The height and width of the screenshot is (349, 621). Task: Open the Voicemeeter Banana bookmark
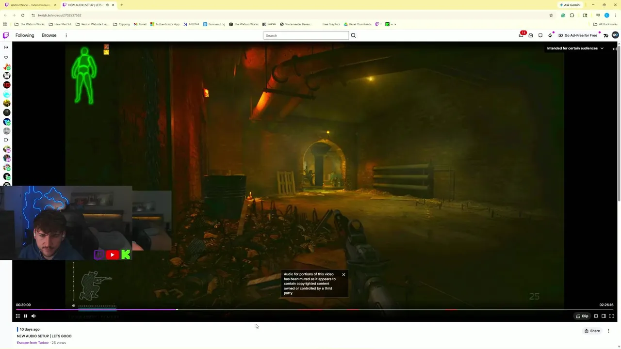tap(296, 24)
